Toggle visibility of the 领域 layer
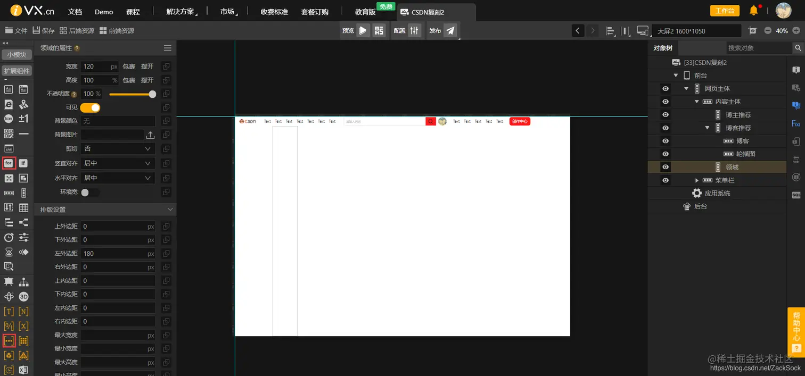 (x=665, y=167)
